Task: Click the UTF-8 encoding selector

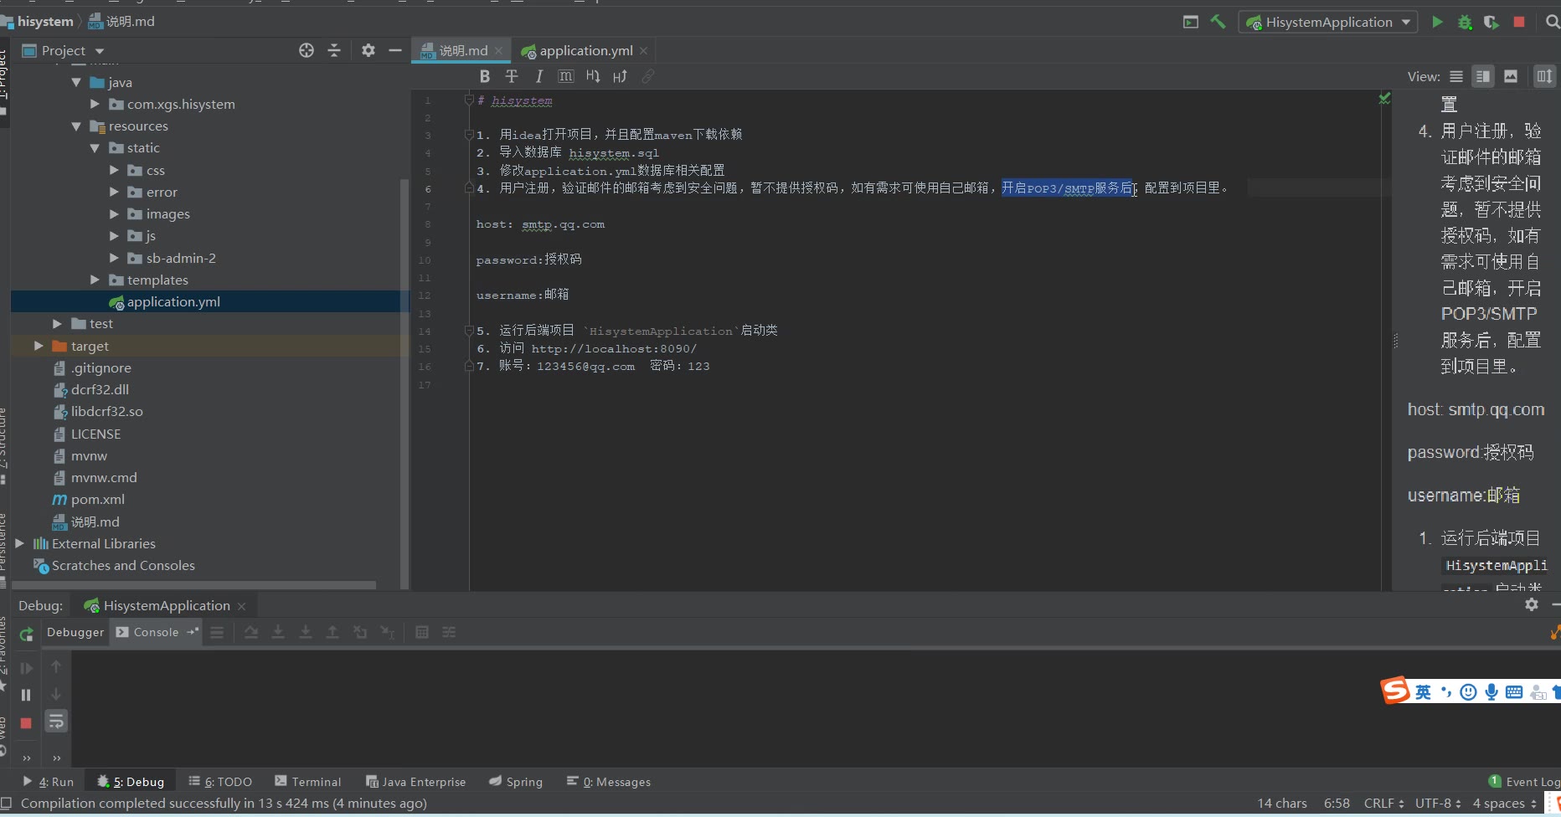Action: click(1437, 804)
